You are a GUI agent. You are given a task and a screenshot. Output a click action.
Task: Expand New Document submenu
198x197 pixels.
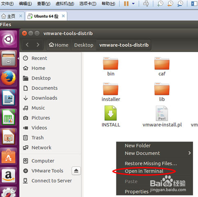tap(155, 153)
